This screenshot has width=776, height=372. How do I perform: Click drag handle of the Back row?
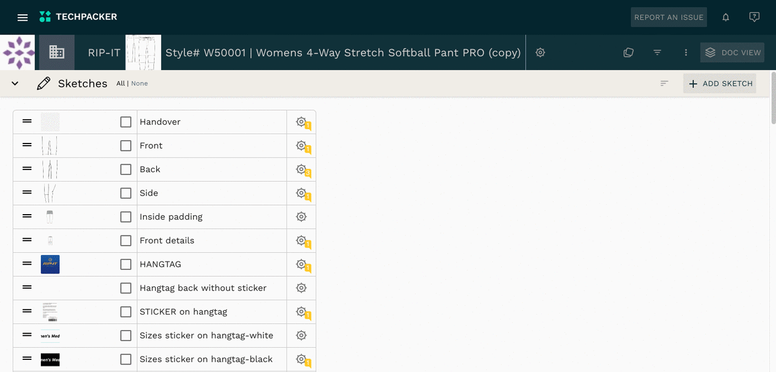pyautogui.click(x=27, y=168)
